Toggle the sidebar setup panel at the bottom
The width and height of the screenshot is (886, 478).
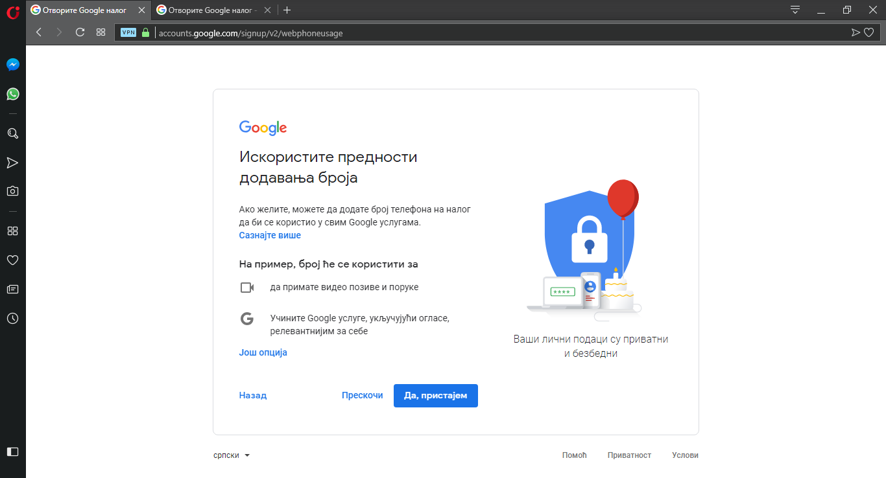tap(12, 451)
